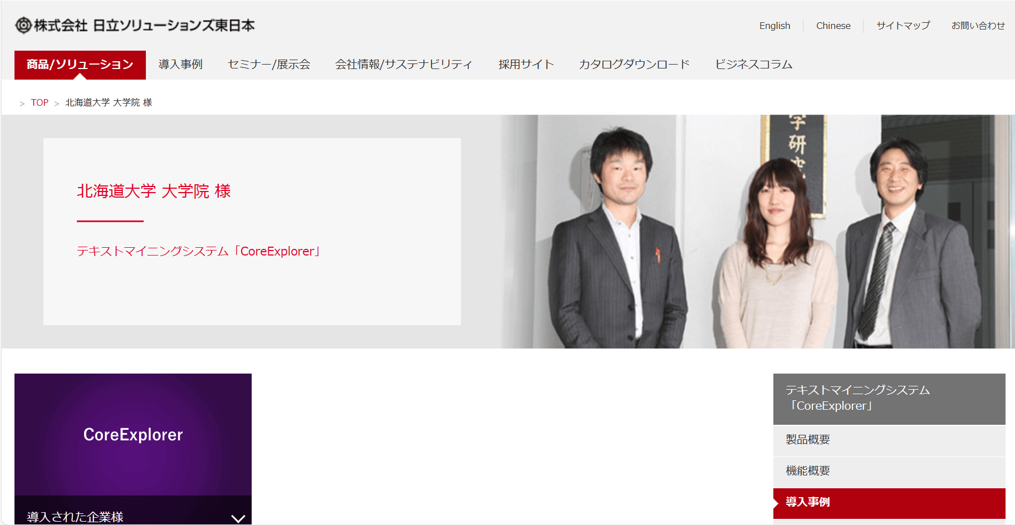Open the サイトマップ link
The image size is (1015, 525).
903,26
